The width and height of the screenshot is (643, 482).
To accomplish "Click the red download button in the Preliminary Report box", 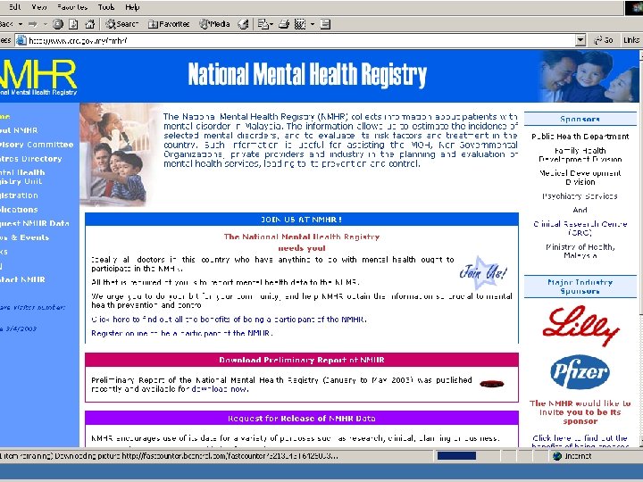I will click(492, 384).
